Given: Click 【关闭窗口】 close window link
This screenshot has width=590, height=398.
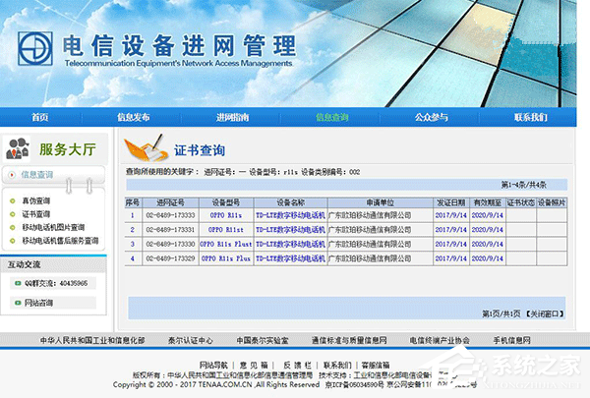Looking at the screenshot, I should click(544, 313).
